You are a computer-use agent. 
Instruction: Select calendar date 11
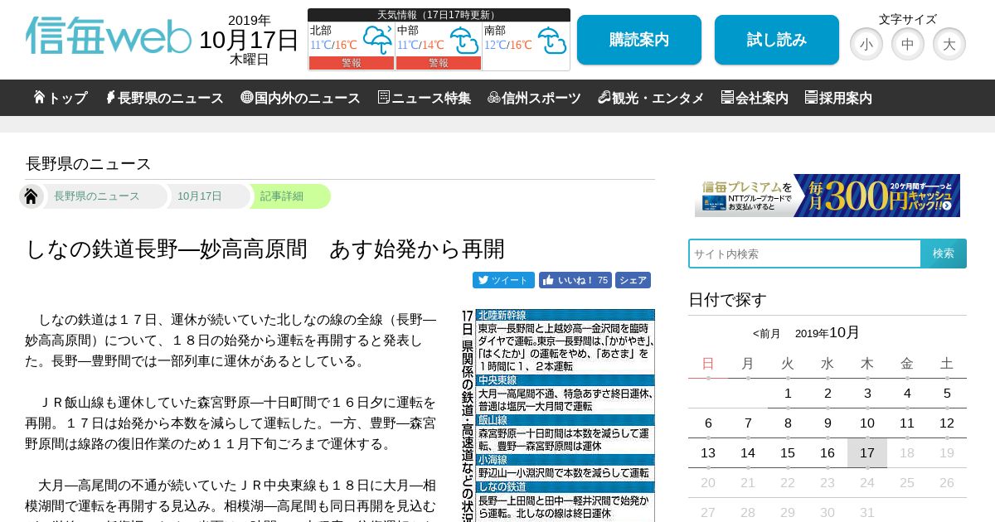point(907,423)
